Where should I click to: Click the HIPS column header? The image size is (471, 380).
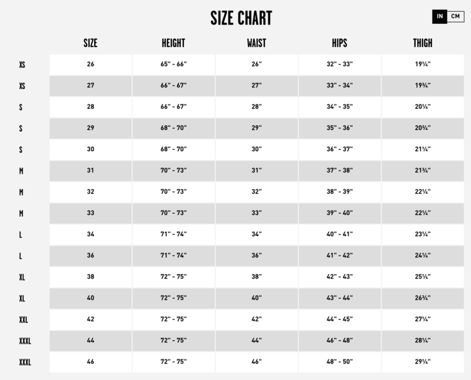(x=339, y=43)
